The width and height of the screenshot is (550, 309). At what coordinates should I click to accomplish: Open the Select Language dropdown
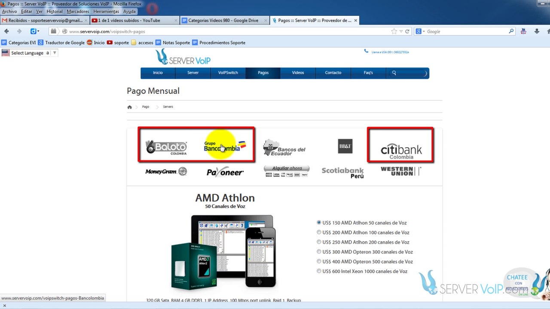pyautogui.click(x=30, y=53)
